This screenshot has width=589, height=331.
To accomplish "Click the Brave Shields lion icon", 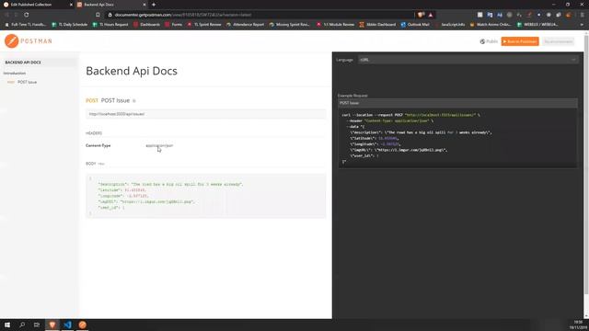I will [x=421, y=15].
